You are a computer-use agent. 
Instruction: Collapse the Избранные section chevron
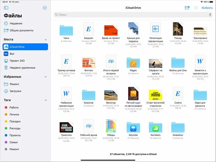pos(46,77)
